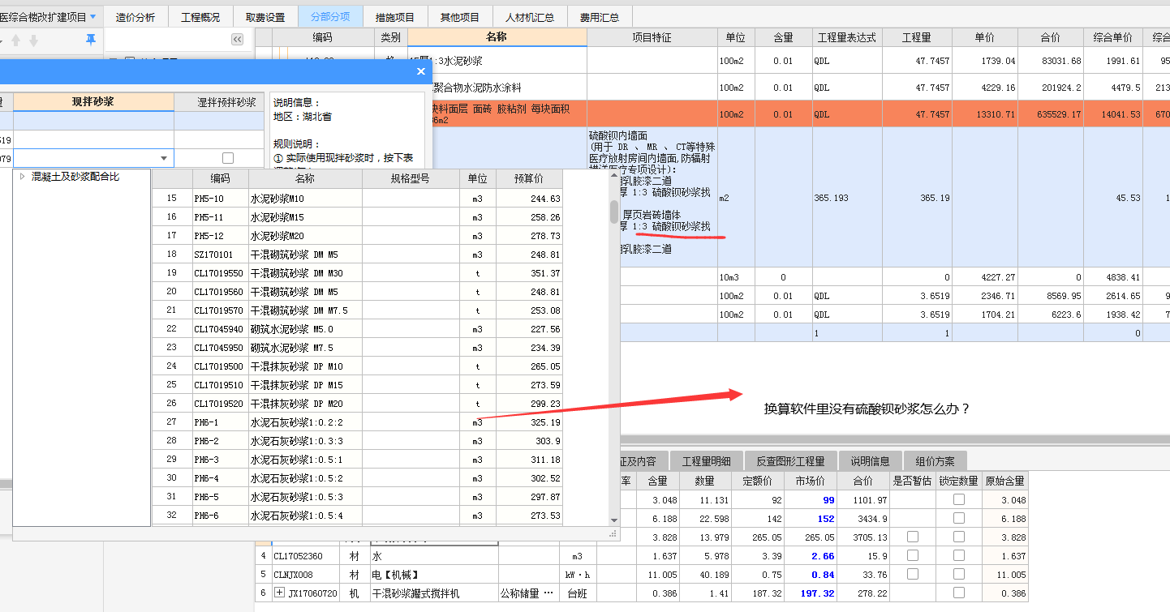Select 水泥石灰砂浆1:0.2:2 row
1170x612 pixels.
[357, 422]
